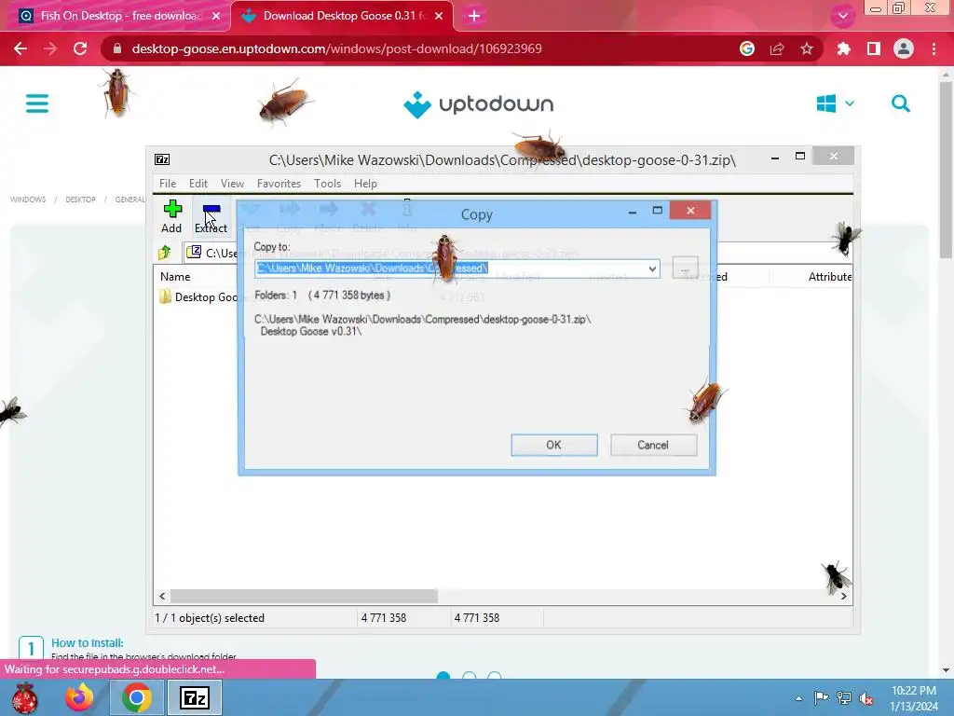Click the horizontal scrollbar thumb in 7-Zip

click(x=304, y=596)
